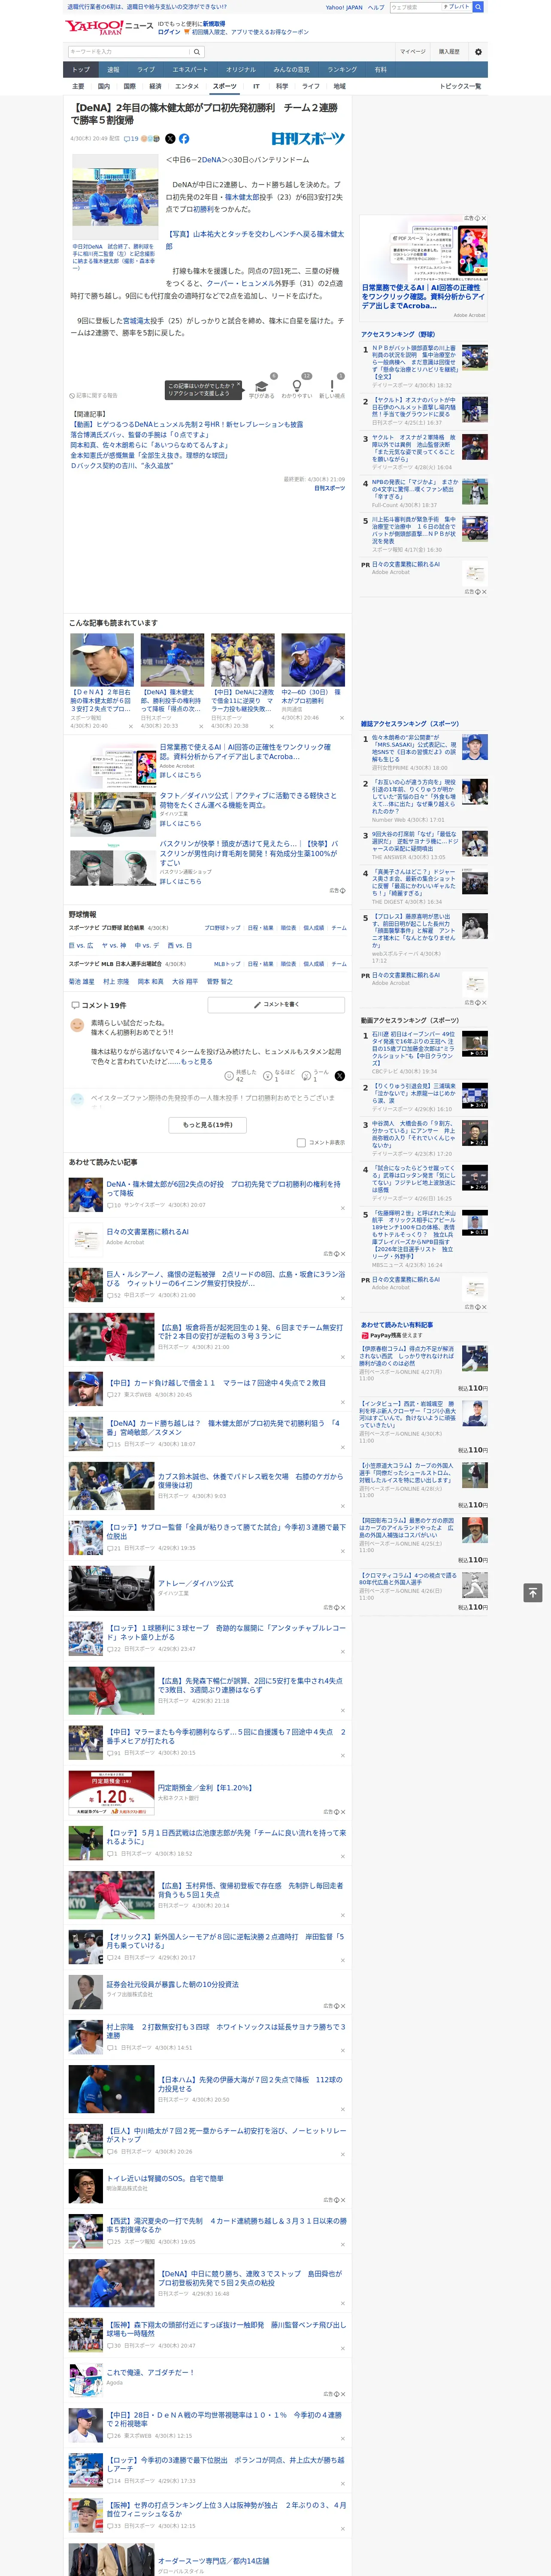
Task: Open the MLBトップ link
Action: (226, 964)
